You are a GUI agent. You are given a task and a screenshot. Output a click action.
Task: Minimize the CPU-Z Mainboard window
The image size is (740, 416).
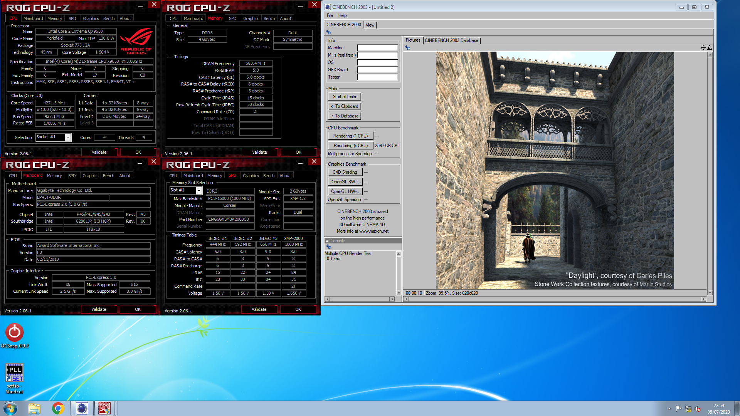pyautogui.click(x=140, y=163)
